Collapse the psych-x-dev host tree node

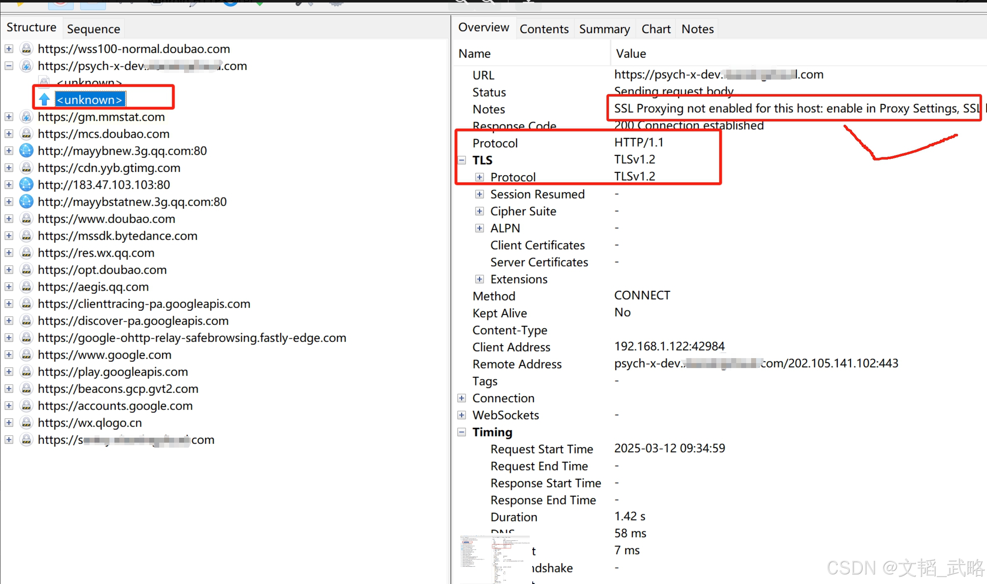9,66
